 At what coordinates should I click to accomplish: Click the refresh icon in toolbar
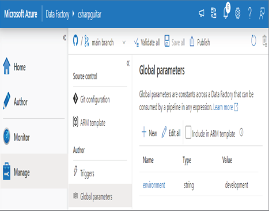[253, 41]
